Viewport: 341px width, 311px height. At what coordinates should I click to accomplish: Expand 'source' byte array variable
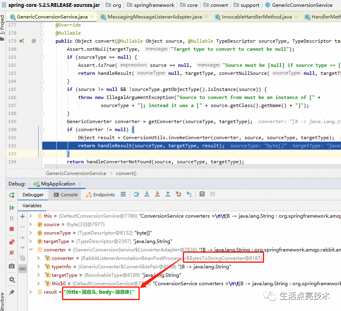[x=31, y=224]
